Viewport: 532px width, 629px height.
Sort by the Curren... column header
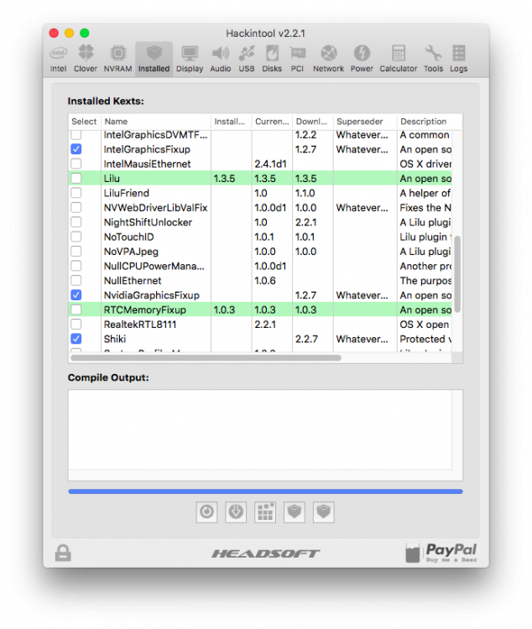click(x=272, y=122)
